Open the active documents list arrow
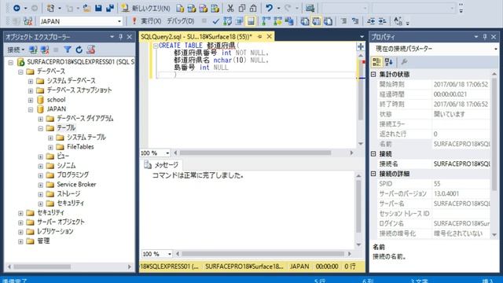The width and height of the screenshot is (503, 283). (362, 37)
